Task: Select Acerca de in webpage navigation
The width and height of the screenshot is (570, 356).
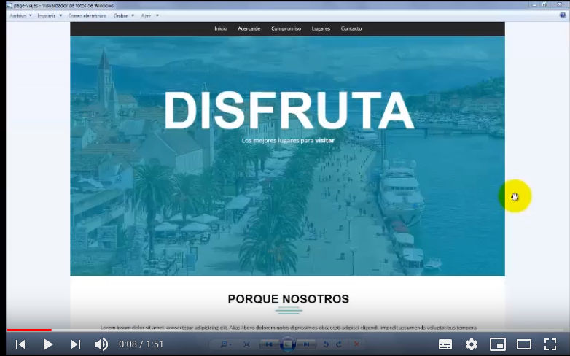Action: pyautogui.click(x=249, y=28)
